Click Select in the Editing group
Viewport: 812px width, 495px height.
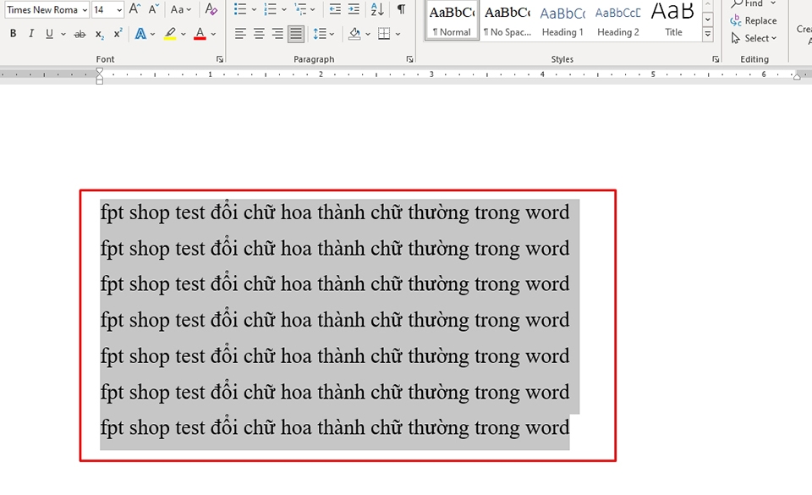[x=753, y=38]
